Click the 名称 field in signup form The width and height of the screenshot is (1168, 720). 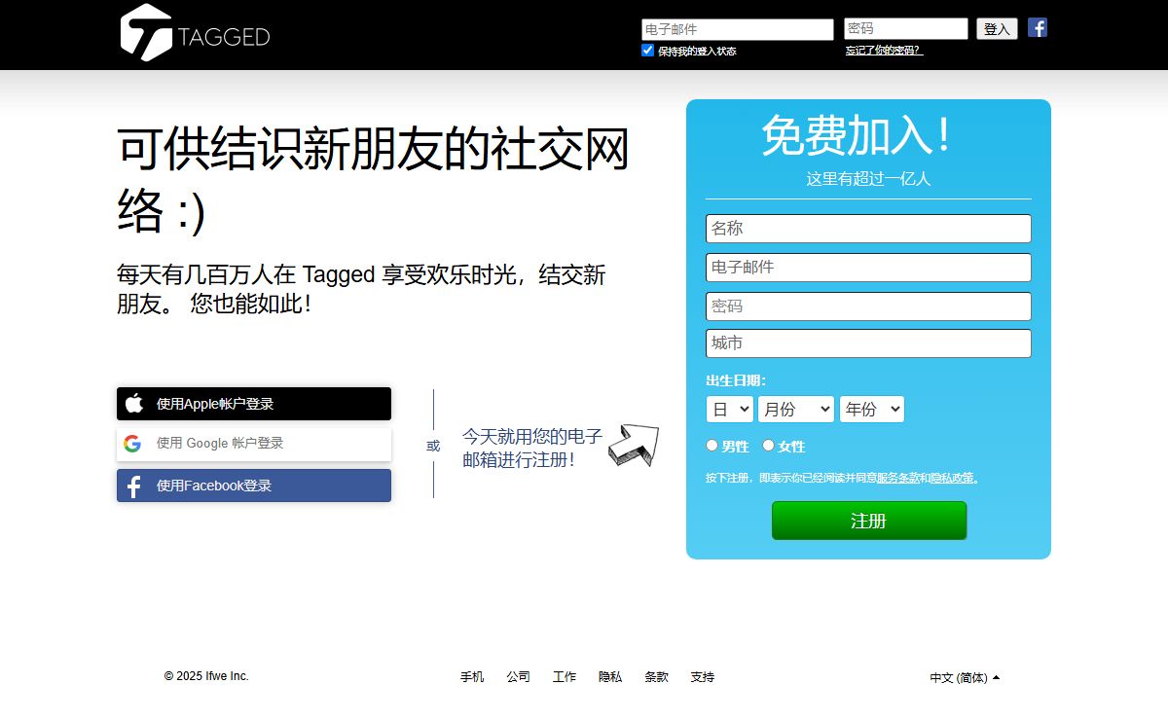[x=868, y=229]
